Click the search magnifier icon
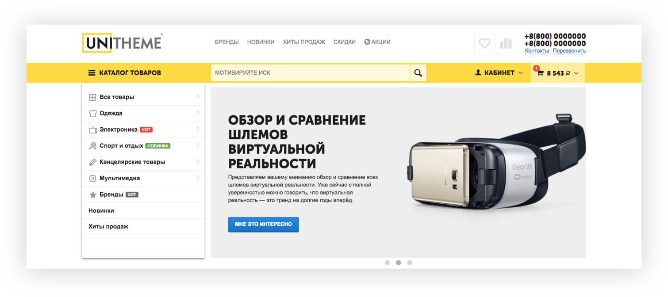 pos(418,73)
